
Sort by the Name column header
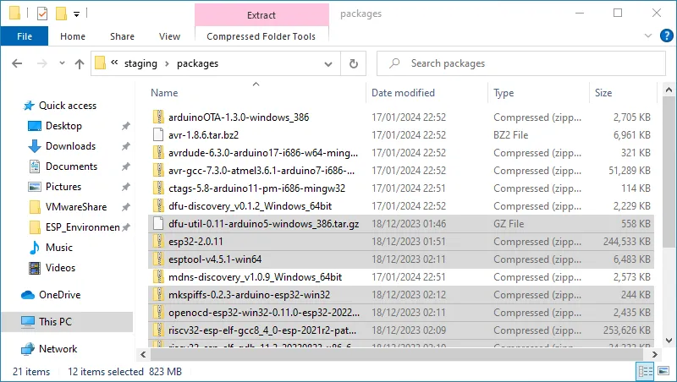(x=164, y=93)
